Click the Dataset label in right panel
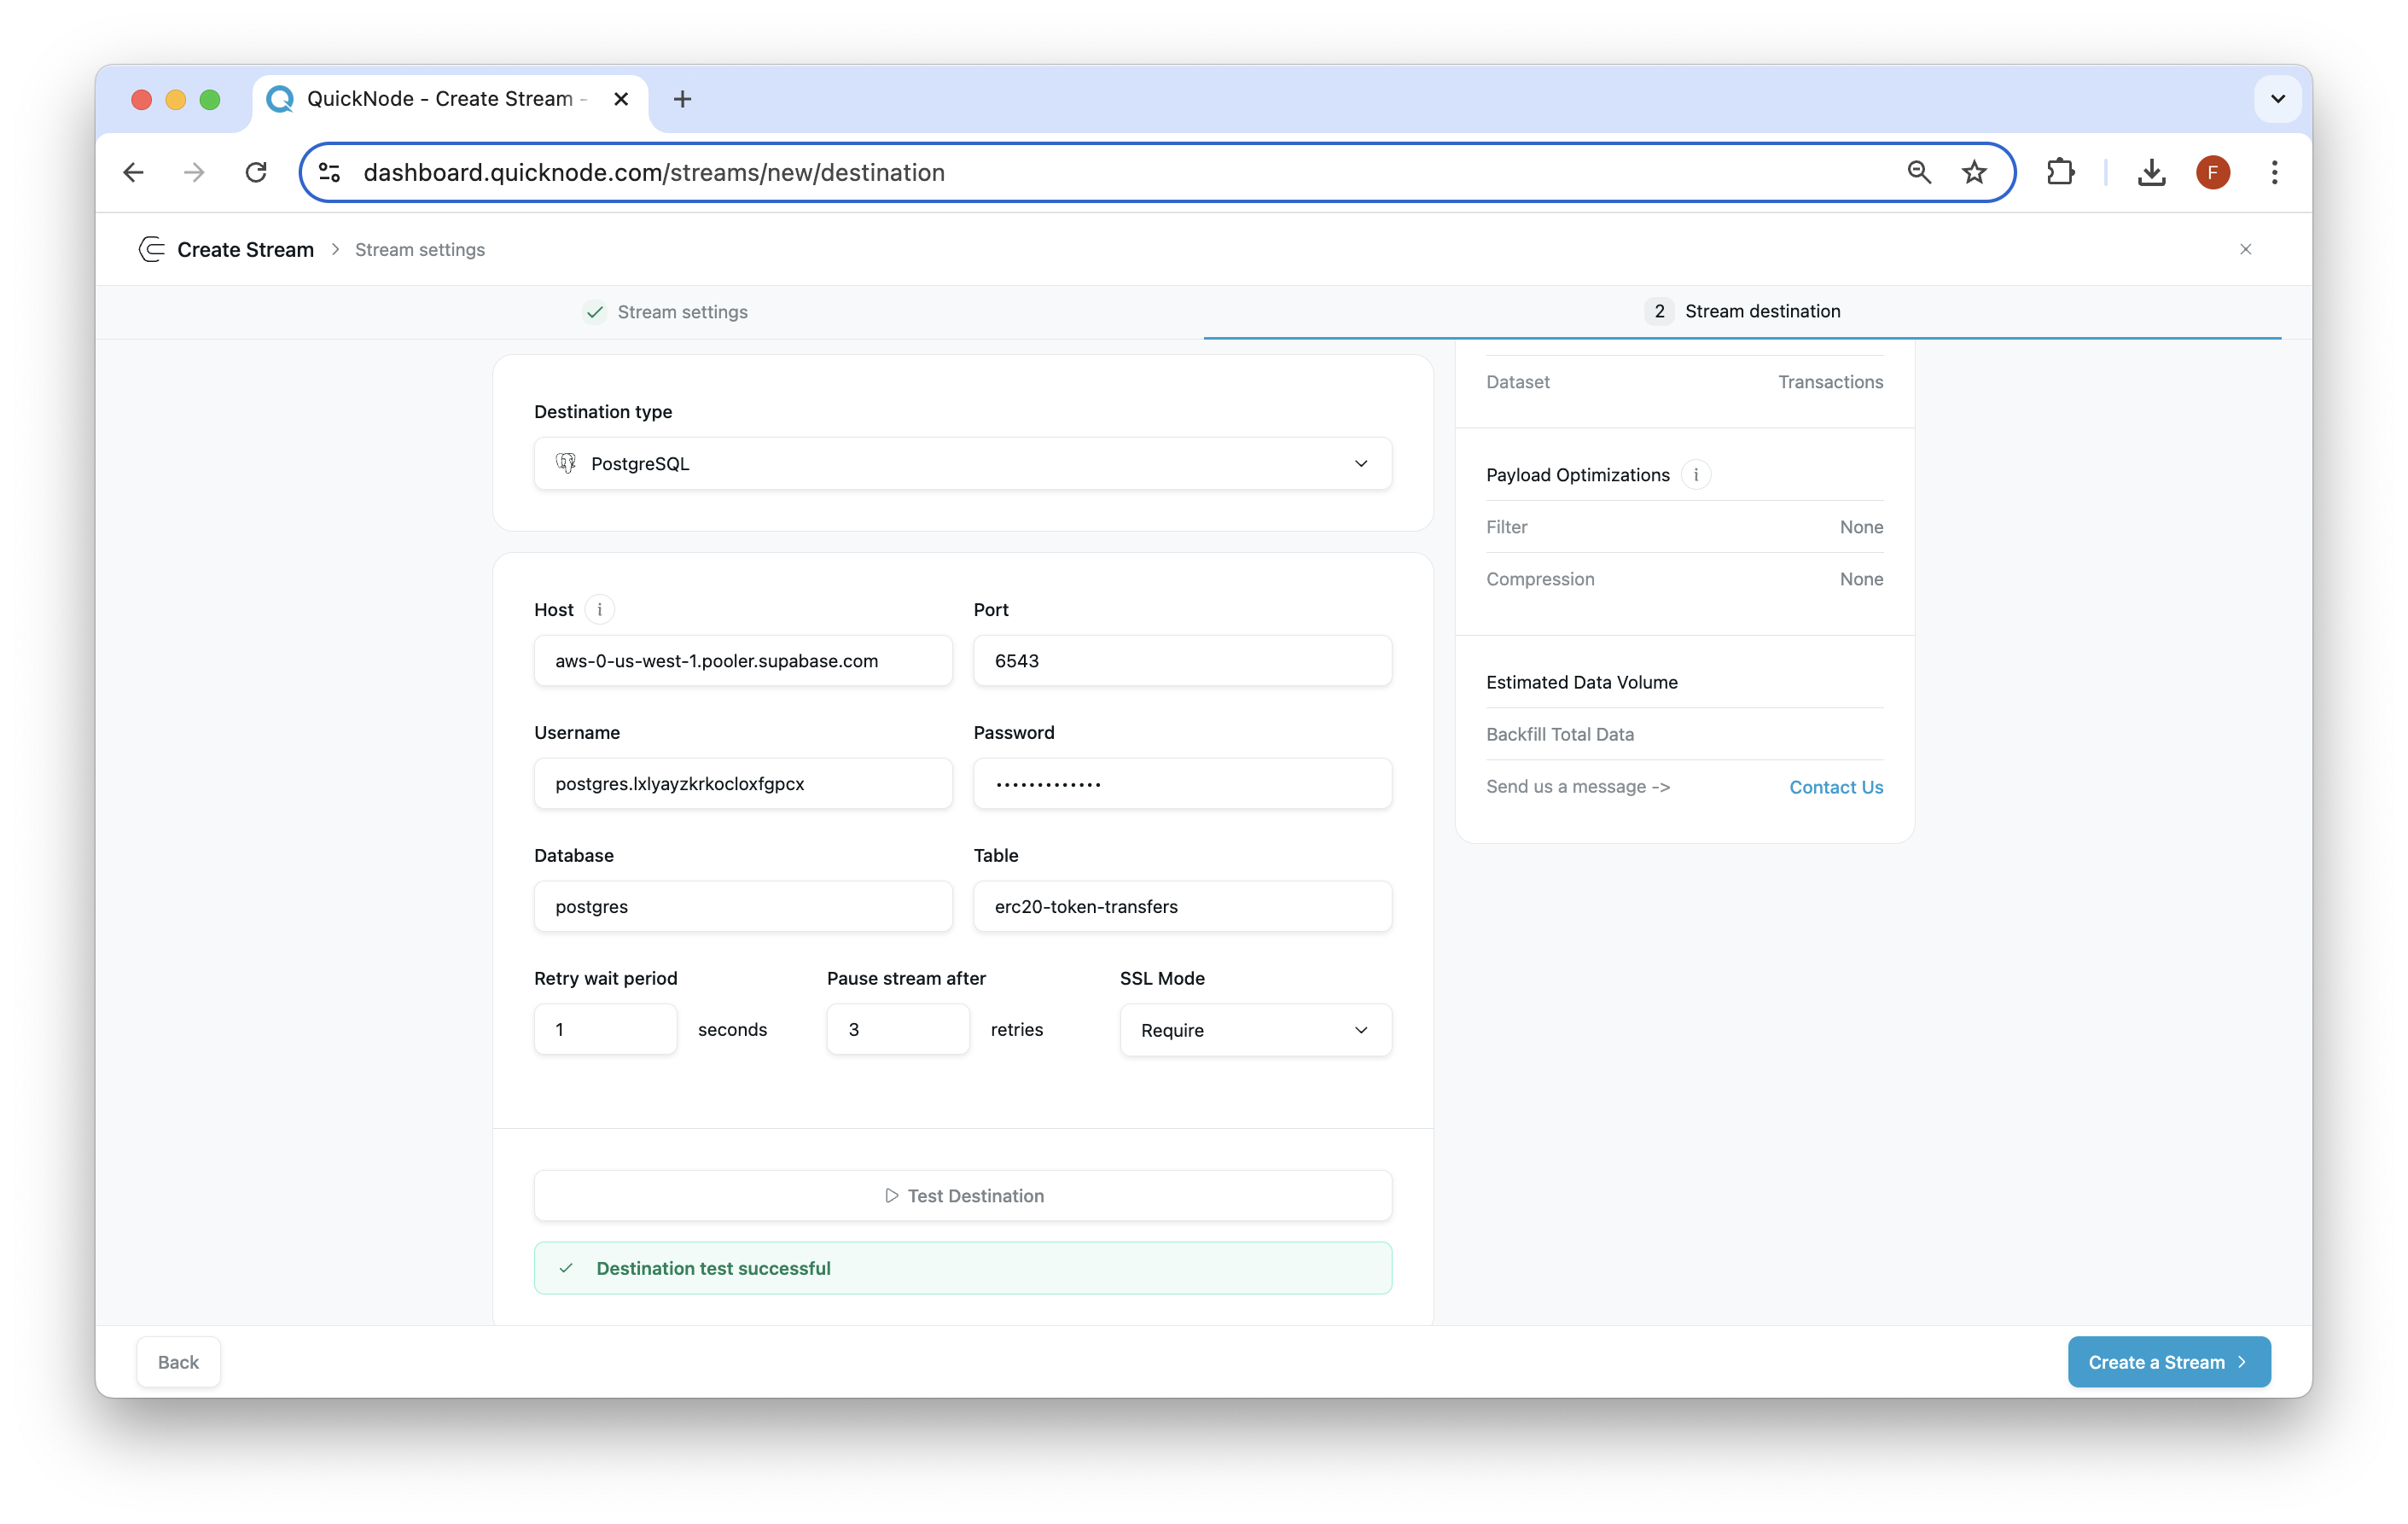 (1518, 381)
